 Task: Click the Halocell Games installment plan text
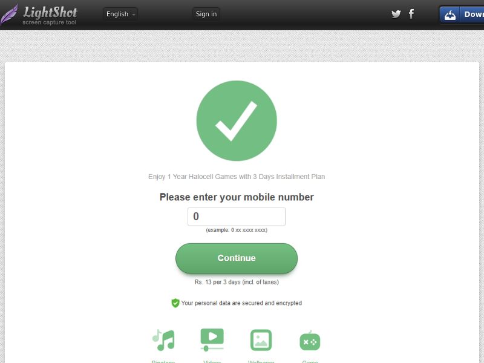[237, 177]
